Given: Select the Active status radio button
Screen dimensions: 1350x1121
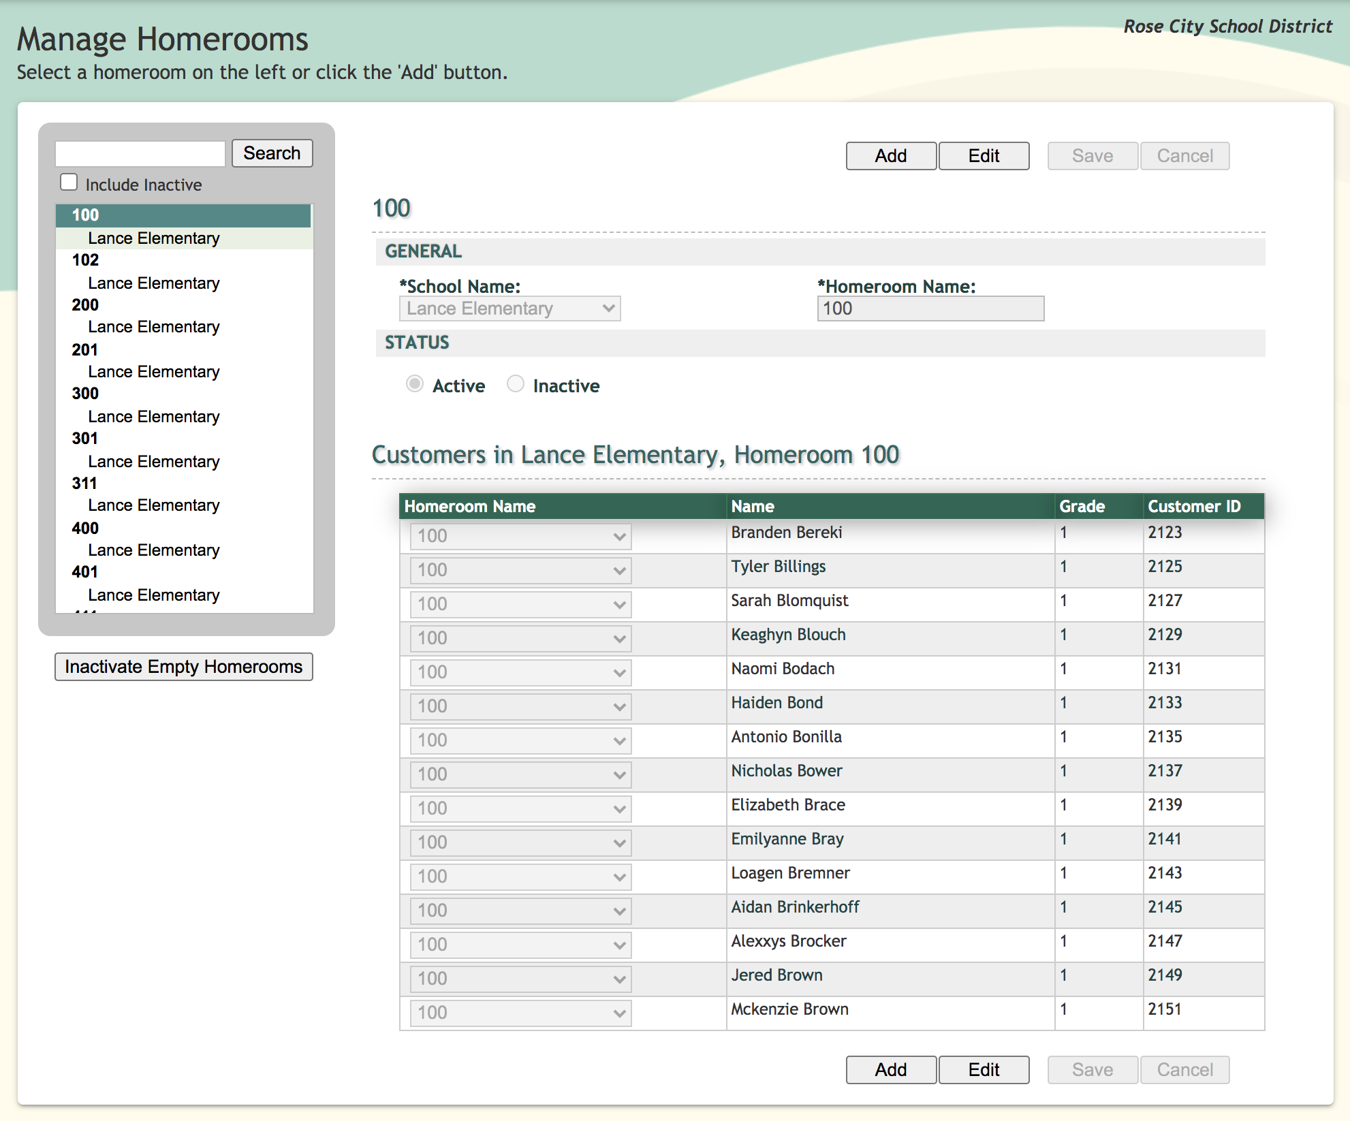Looking at the screenshot, I should click(414, 384).
